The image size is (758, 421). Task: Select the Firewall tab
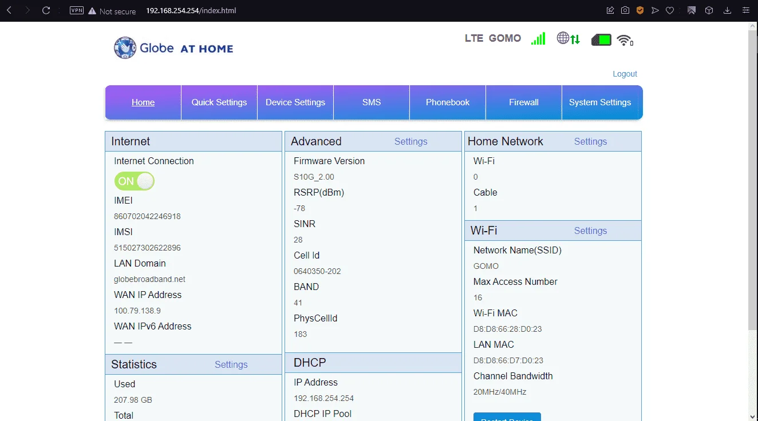click(x=524, y=102)
